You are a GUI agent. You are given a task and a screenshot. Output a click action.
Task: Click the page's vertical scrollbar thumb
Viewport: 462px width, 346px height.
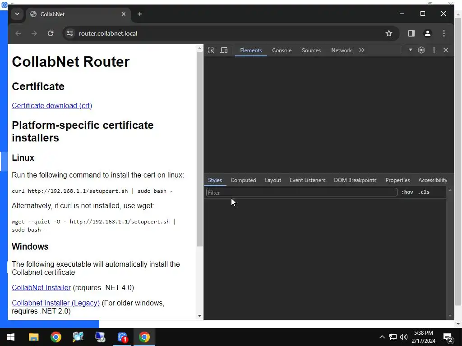(199, 150)
